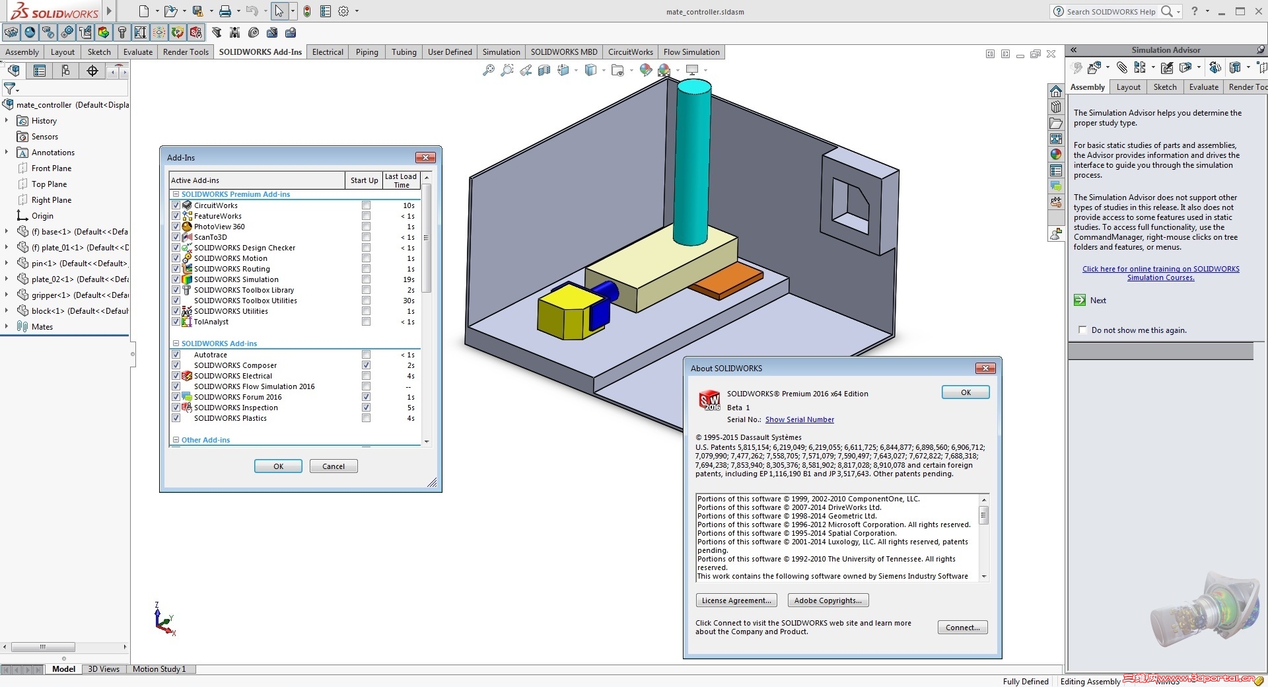Open the Options gear dropdown arrow
The image size is (1268, 687).
(x=357, y=11)
